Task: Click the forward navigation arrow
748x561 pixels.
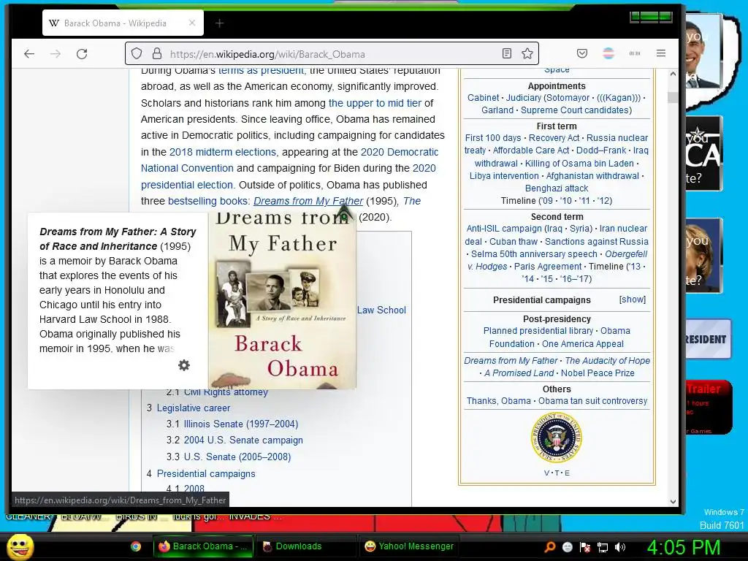Action: [56, 53]
